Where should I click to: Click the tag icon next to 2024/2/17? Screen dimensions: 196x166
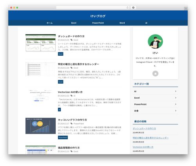tap(71, 124)
